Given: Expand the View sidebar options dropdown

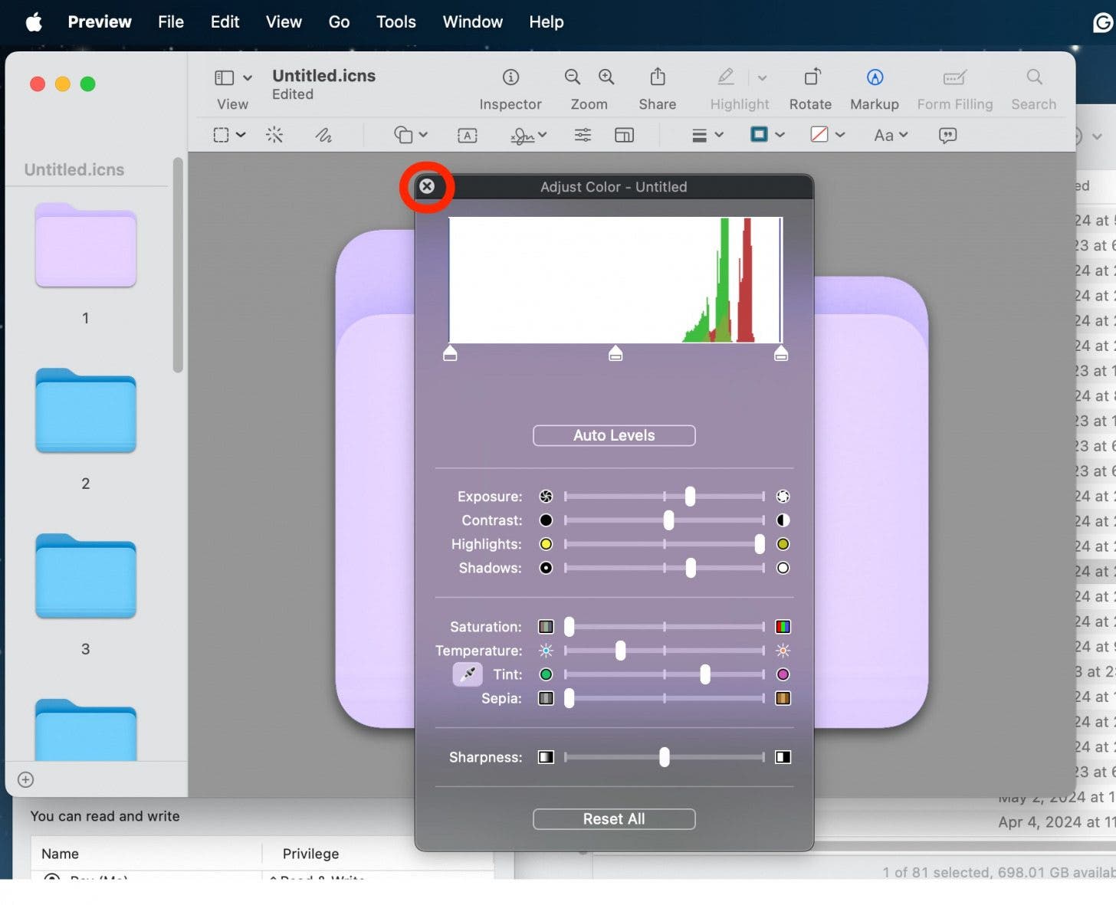Looking at the screenshot, I should pos(247,78).
